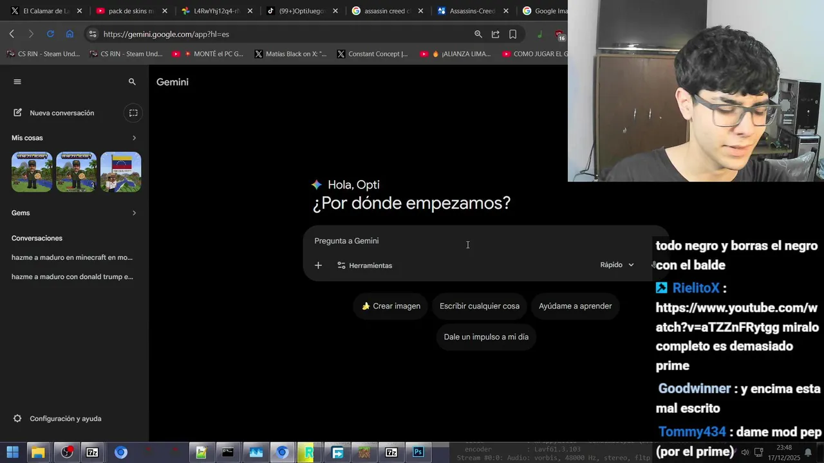The image size is (824, 463).
Task: Click the red extension badge showing 16
Action: [x=559, y=35]
